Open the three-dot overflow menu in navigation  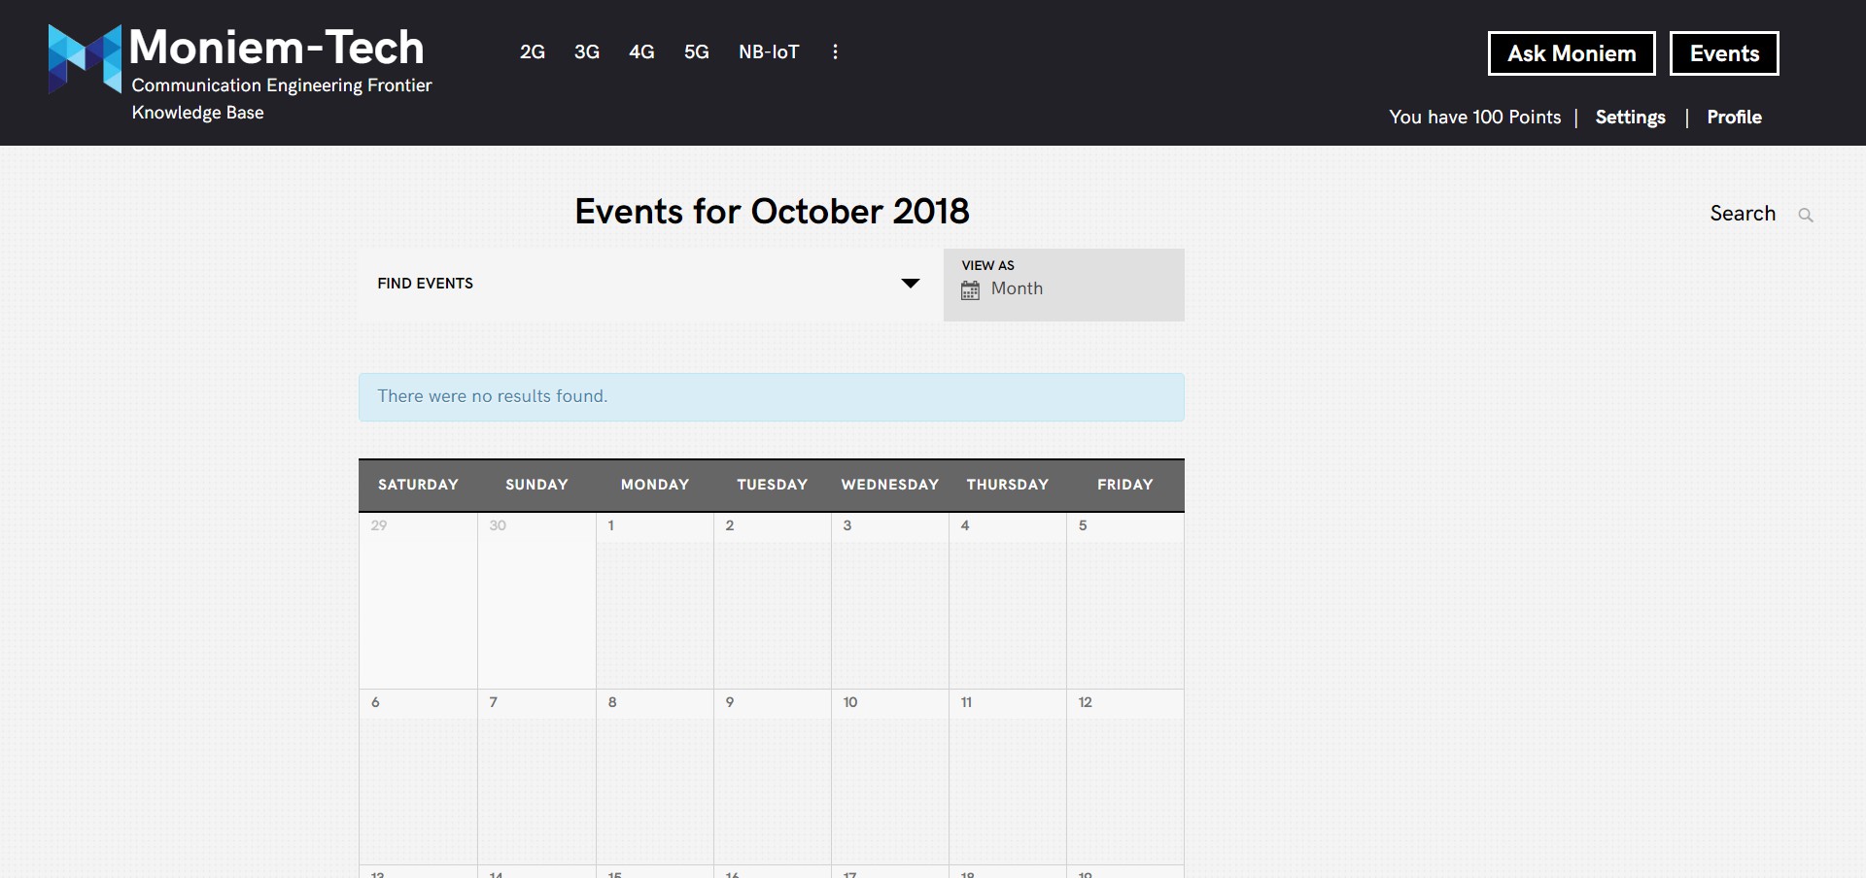(836, 52)
